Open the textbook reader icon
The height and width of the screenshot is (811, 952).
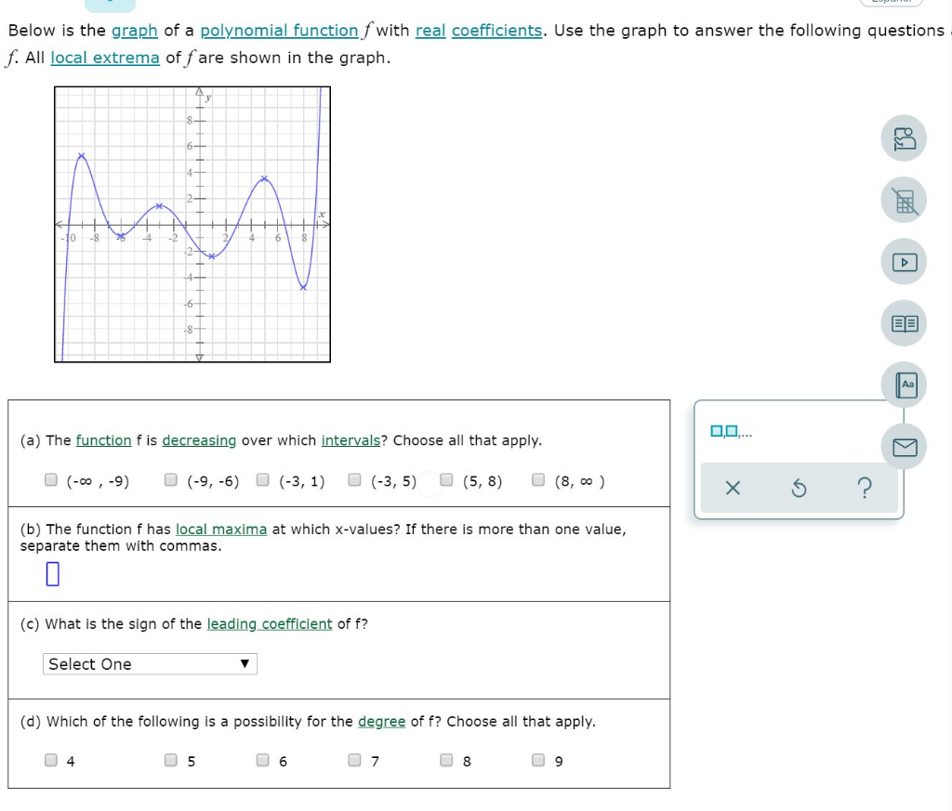[903, 322]
